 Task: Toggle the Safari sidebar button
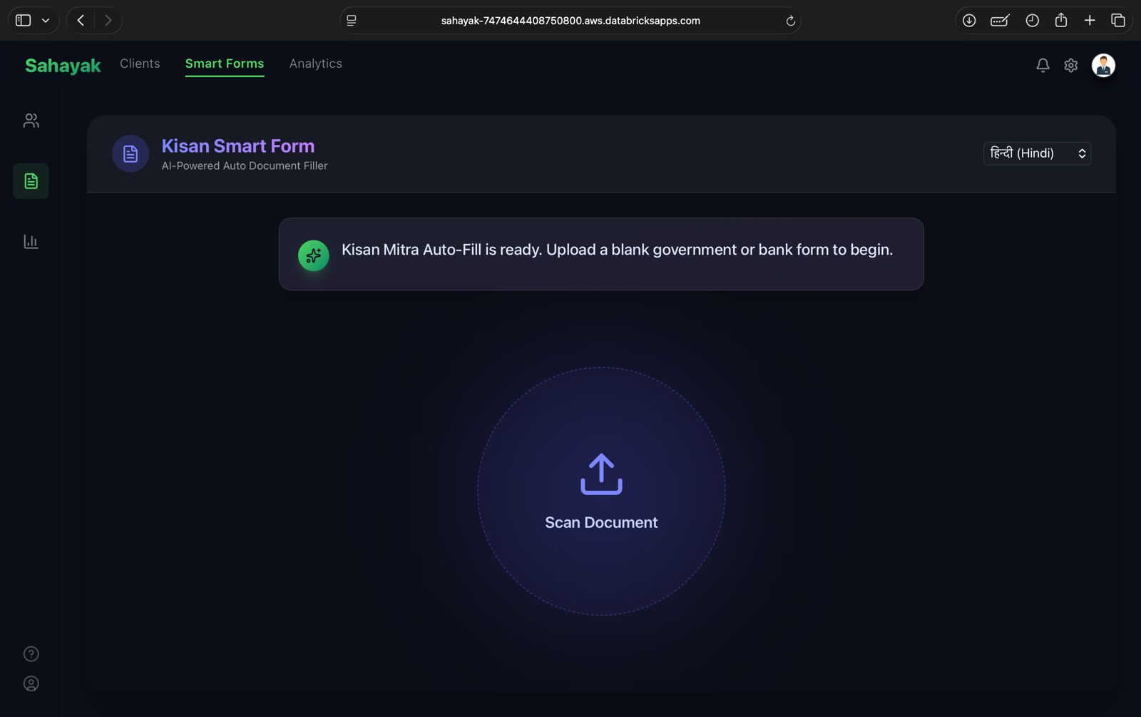pyautogui.click(x=24, y=21)
